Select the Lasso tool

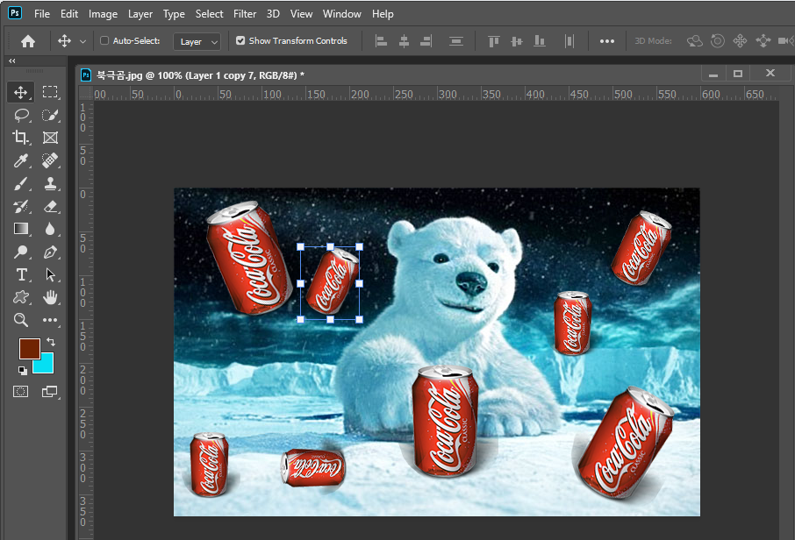click(20, 115)
